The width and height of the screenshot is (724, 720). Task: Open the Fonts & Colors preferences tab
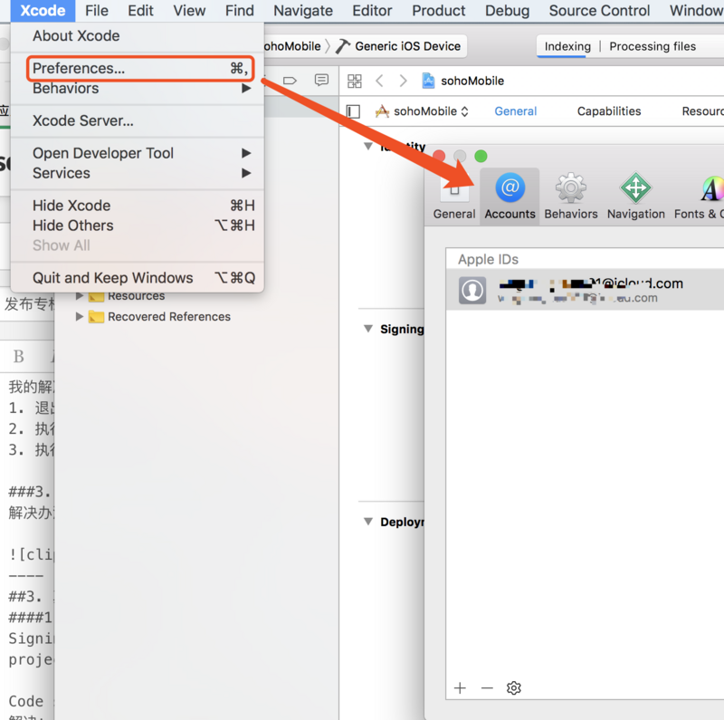tap(700, 197)
